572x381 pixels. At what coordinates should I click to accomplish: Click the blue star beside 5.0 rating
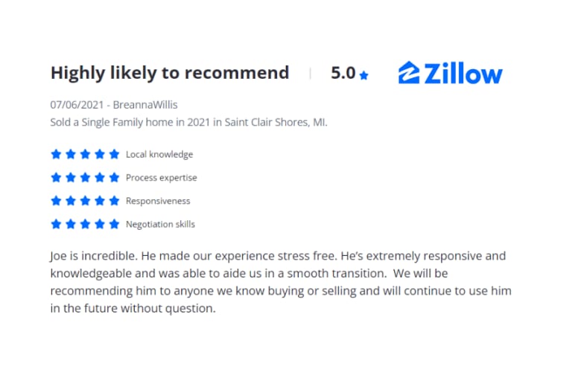click(363, 74)
